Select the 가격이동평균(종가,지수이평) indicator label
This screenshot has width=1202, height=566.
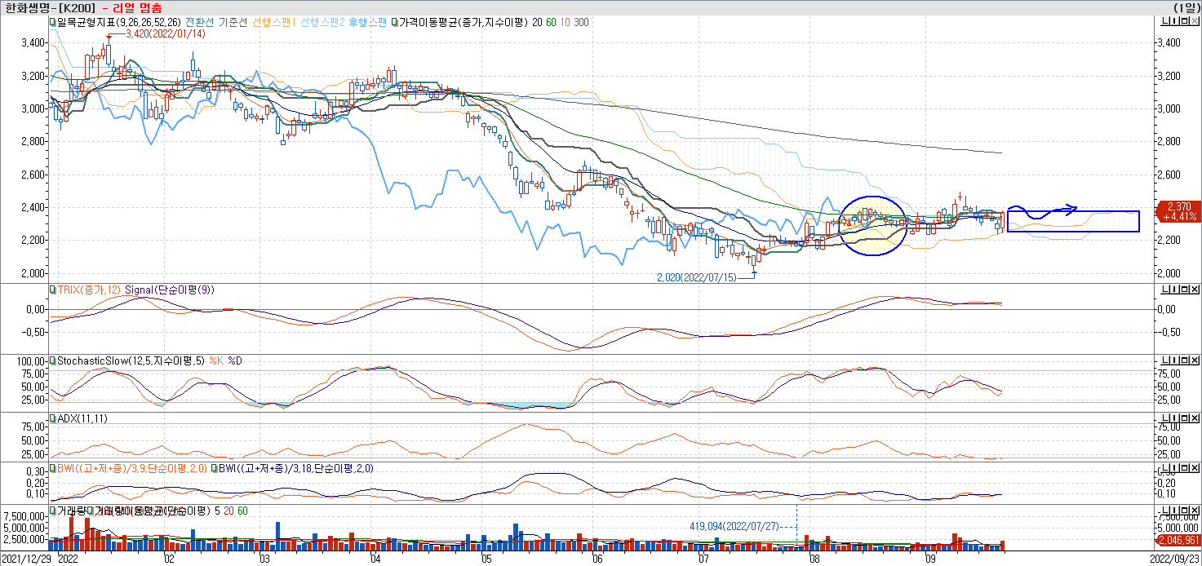[x=464, y=22]
